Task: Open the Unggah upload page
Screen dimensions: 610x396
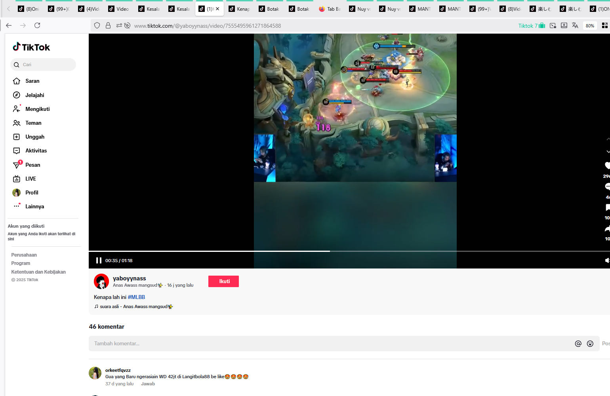Action: (x=29, y=137)
